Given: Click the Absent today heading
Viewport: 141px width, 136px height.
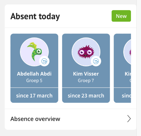Looking at the screenshot, I should [35, 16].
